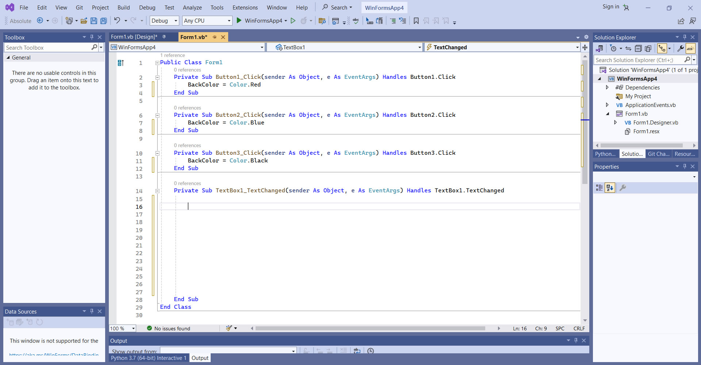This screenshot has width=701, height=365.
Task: Click the Save All toolbar icon
Action: 104,21
